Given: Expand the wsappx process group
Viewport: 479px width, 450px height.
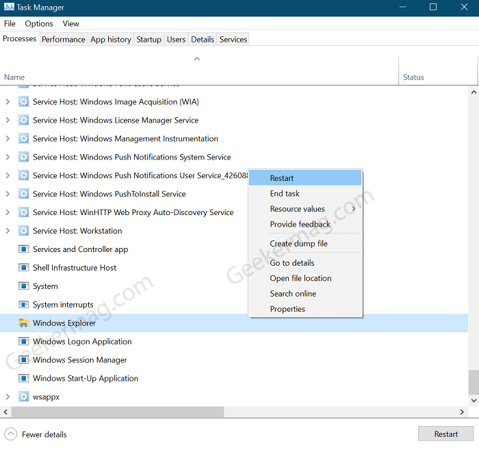Looking at the screenshot, I should [8, 397].
